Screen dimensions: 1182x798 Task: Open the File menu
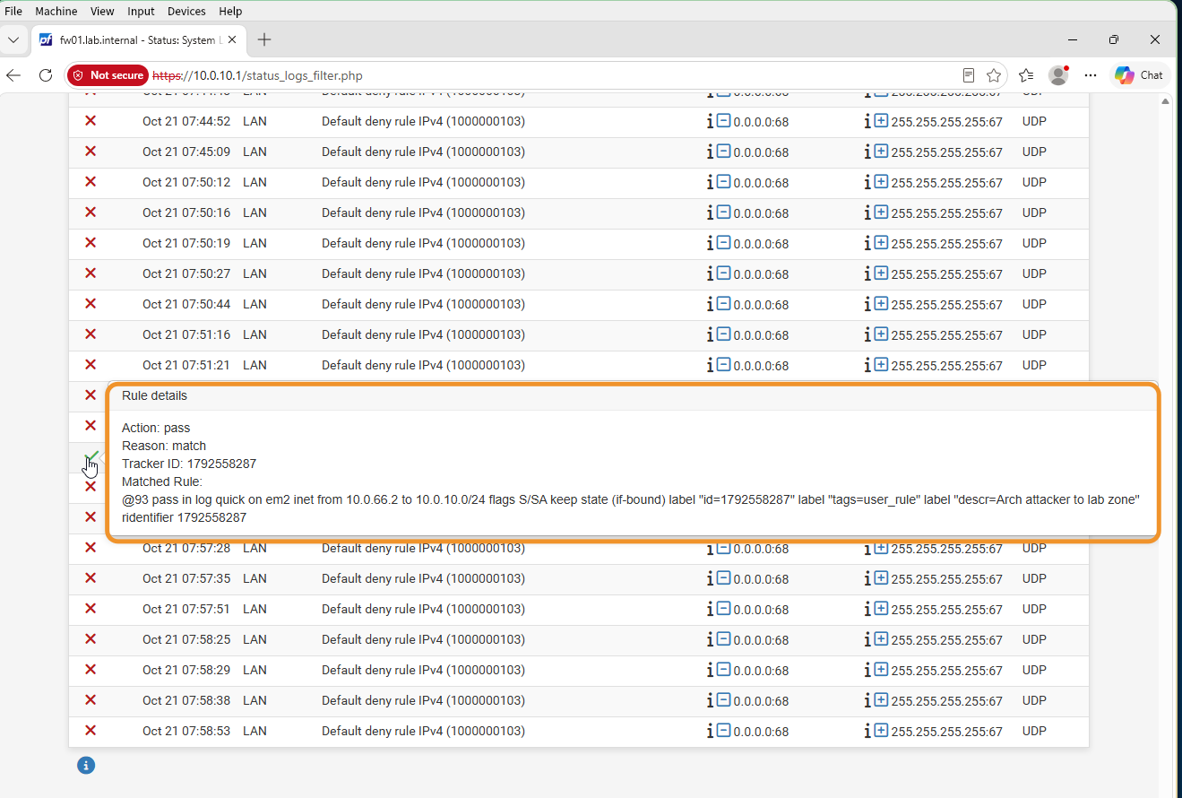point(13,11)
